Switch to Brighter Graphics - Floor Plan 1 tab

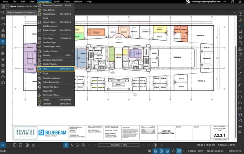coord(22,12)
